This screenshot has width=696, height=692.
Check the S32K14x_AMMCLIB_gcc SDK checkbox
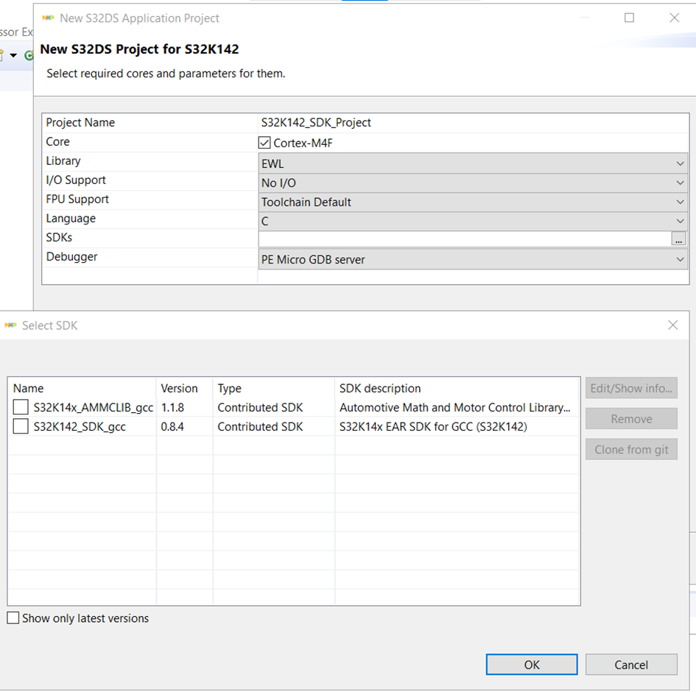pyautogui.click(x=21, y=407)
